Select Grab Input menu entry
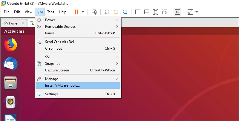Screen dimensions: 239x121 (x=78, y=48)
